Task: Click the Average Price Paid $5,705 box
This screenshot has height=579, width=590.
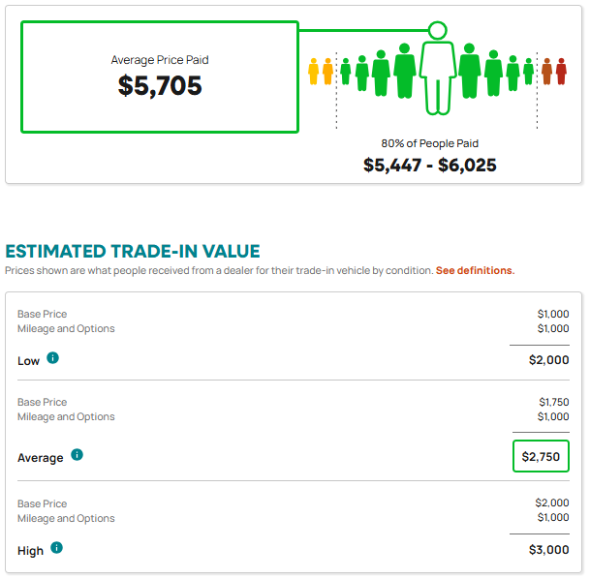Action: click(160, 77)
